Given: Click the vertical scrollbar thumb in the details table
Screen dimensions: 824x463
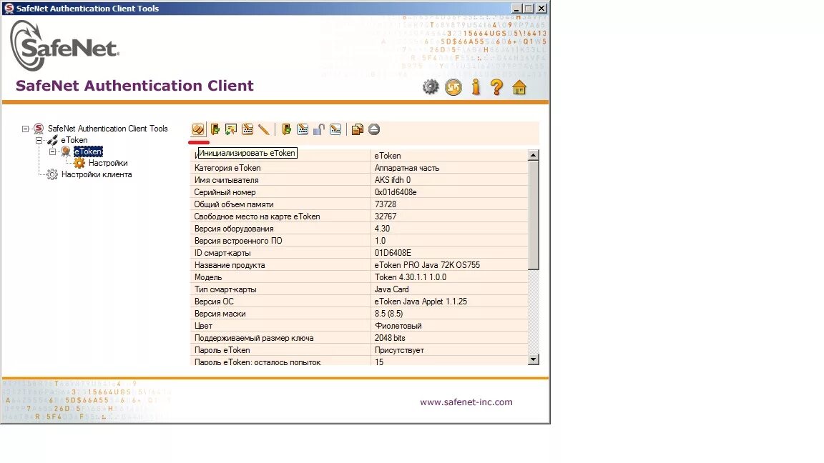Looking at the screenshot, I should pos(534,215).
